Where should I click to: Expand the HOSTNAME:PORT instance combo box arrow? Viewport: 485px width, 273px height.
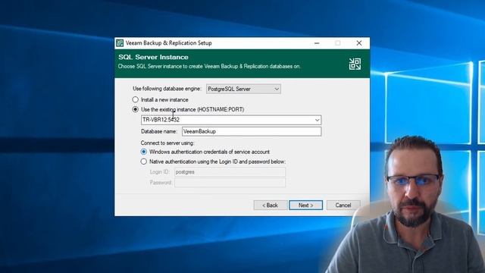point(317,120)
